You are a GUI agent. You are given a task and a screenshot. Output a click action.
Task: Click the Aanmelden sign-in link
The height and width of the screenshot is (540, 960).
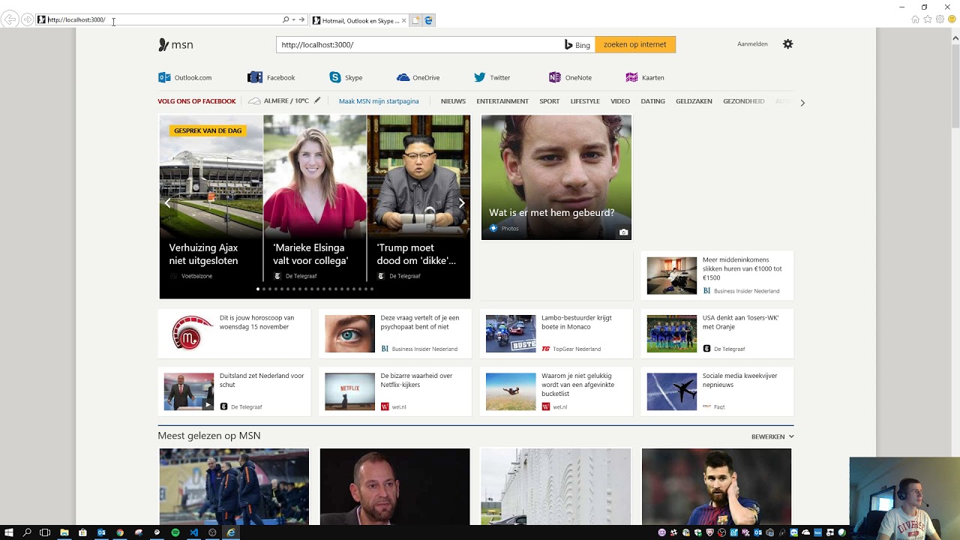(x=752, y=44)
